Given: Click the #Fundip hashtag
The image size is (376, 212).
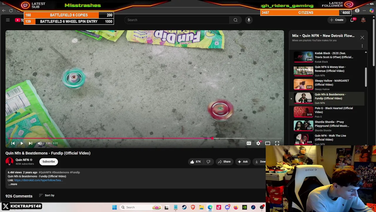Looking at the screenshot, I should 75,173.
